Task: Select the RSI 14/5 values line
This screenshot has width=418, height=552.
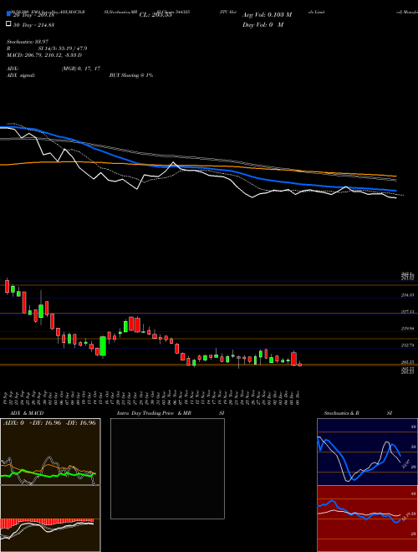Action: [x=47, y=49]
